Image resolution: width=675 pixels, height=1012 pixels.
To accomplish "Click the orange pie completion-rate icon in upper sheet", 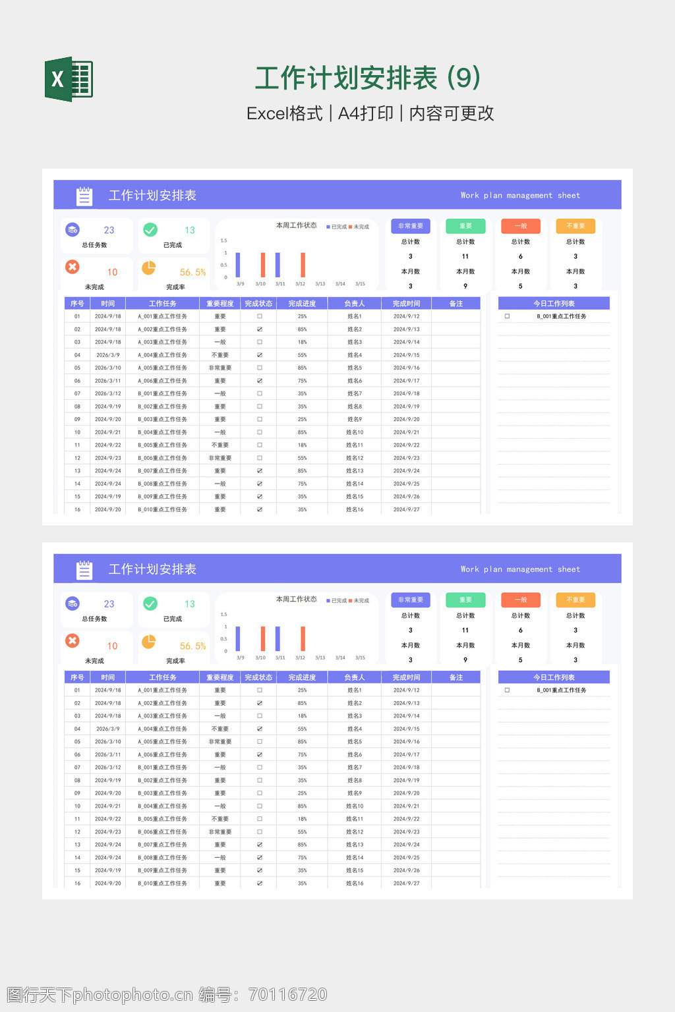I will pyautogui.click(x=149, y=267).
